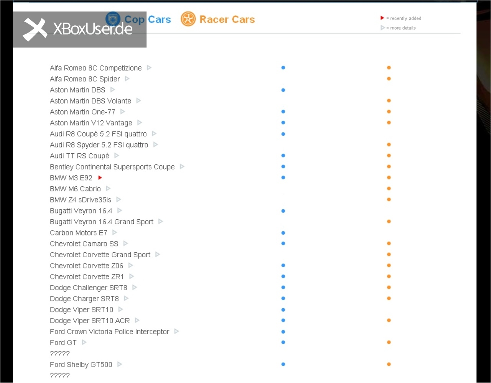Expand details for Aston Martin DBS
Screen dimensions: 491x383
tap(112, 90)
